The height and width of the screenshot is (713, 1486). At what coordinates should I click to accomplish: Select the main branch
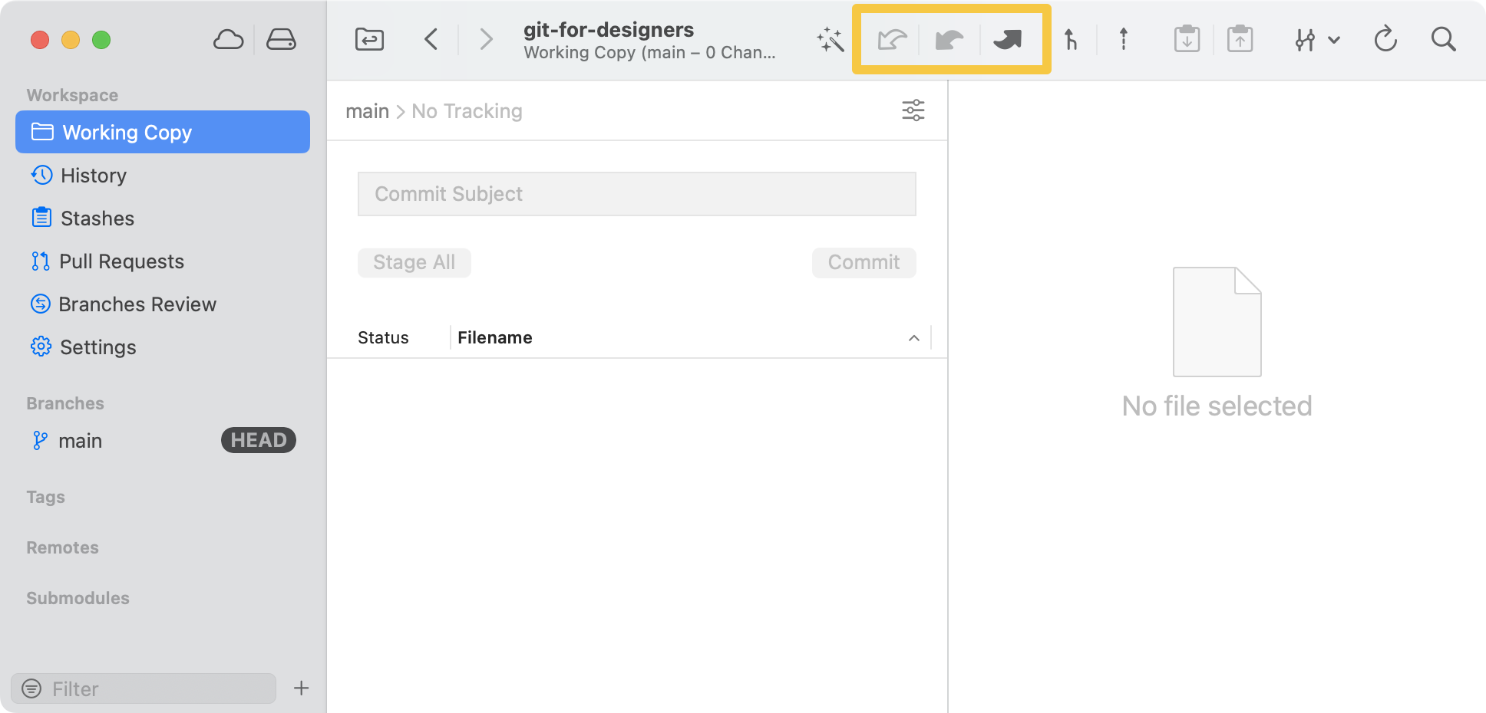pyautogui.click(x=80, y=441)
